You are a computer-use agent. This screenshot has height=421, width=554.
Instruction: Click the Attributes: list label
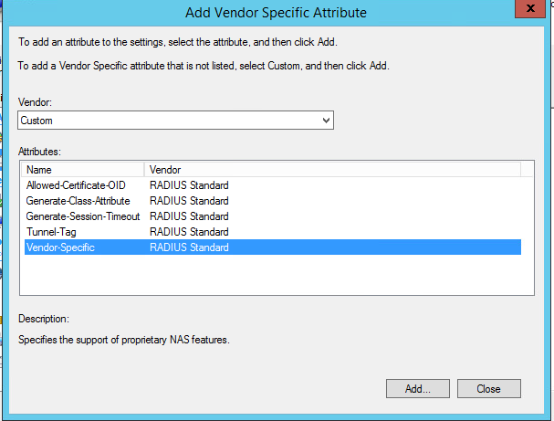point(39,150)
